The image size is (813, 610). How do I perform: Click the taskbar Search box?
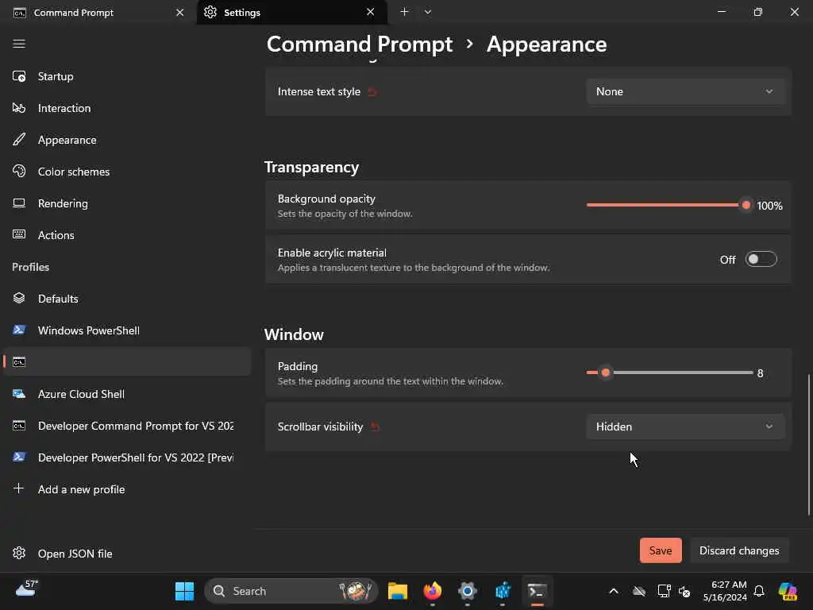pos(291,591)
